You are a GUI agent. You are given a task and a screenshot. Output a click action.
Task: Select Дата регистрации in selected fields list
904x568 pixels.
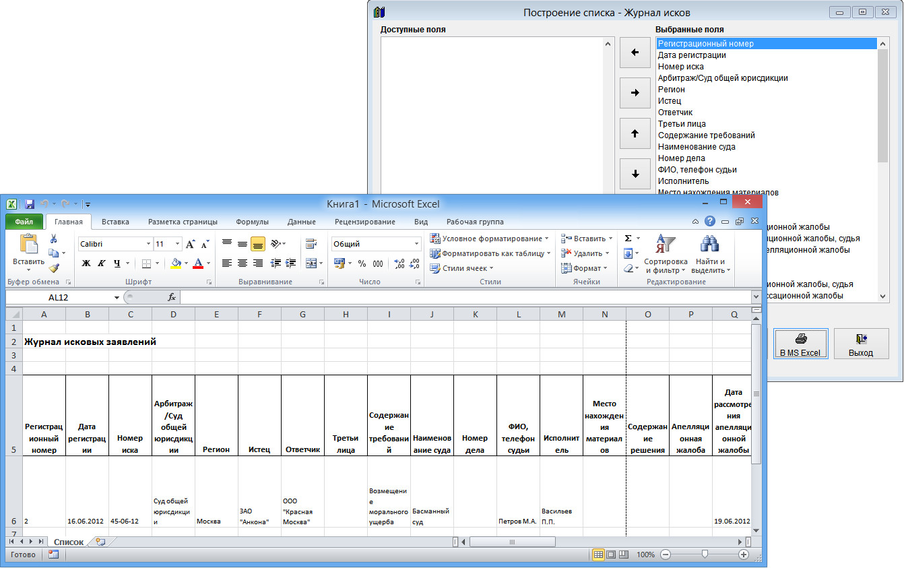tap(692, 55)
